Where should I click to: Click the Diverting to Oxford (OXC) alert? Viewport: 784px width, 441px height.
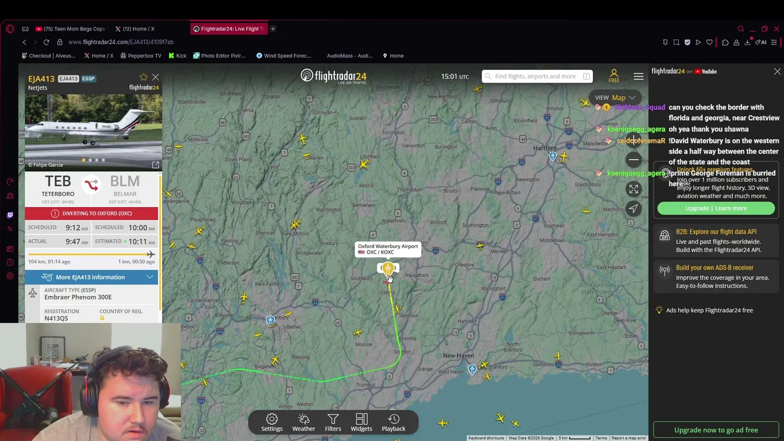tap(91, 213)
